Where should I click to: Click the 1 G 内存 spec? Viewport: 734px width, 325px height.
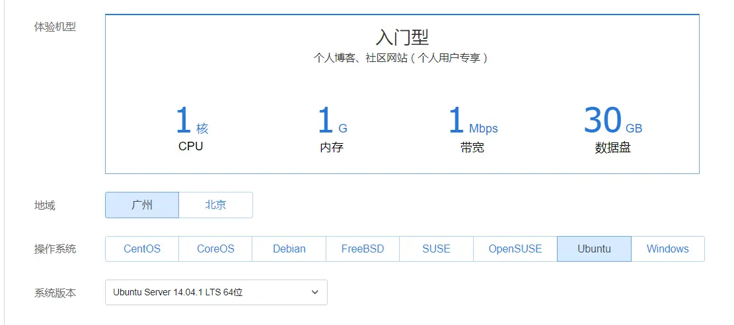332,129
